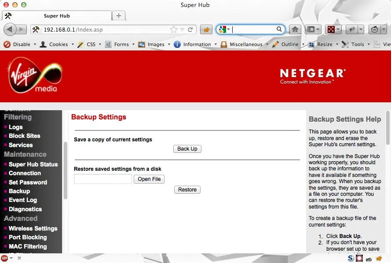
Task: Click the magnifier search icon in search box
Action: (279, 29)
